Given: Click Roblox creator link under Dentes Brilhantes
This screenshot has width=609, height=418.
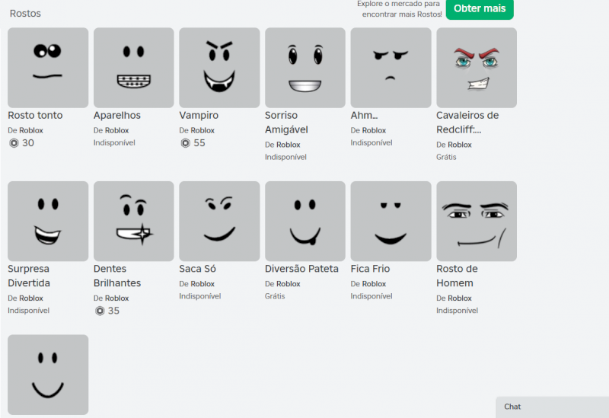Looking at the screenshot, I should pos(116,298).
